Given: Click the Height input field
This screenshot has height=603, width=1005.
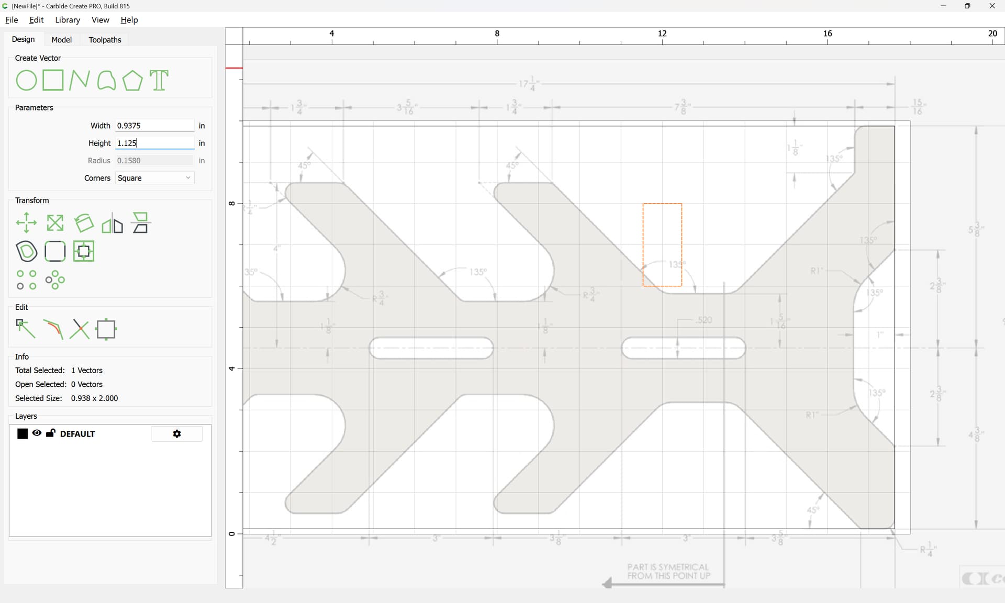Looking at the screenshot, I should pyautogui.click(x=155, y=143).
